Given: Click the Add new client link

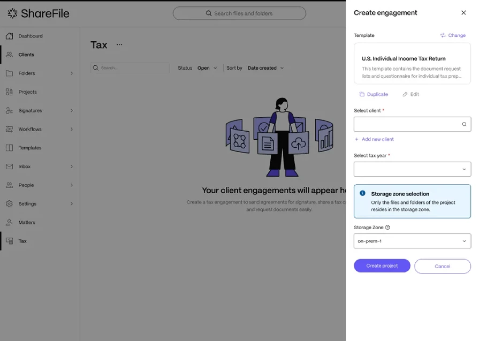Looking at the screenshot, I should point(375,139).
